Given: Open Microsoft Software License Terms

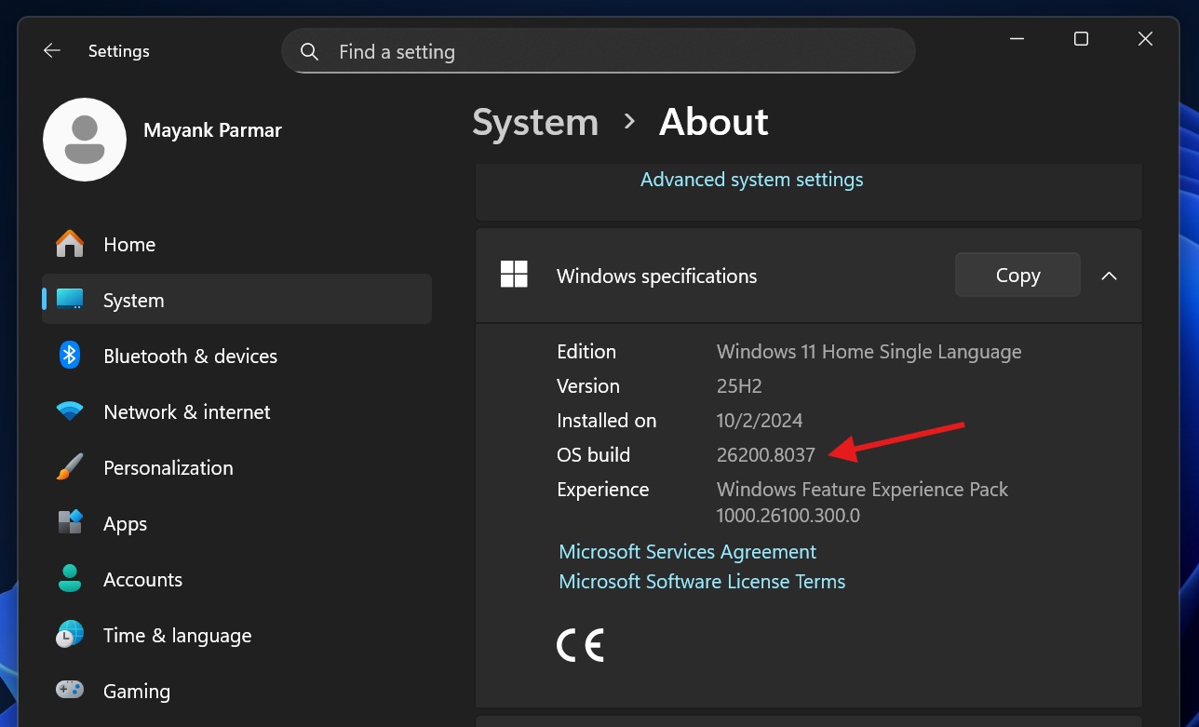Looking at the screenshot, I should click(x=701, y=581).
